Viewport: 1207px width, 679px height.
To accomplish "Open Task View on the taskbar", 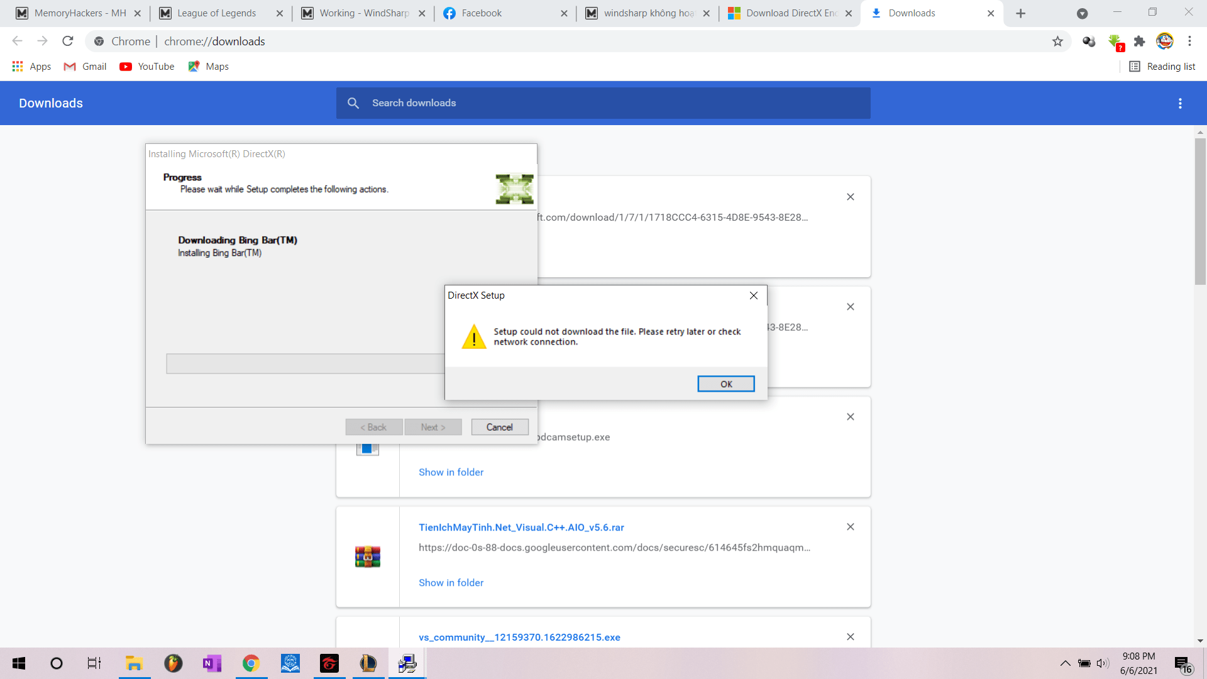I will tap(94, 663).
